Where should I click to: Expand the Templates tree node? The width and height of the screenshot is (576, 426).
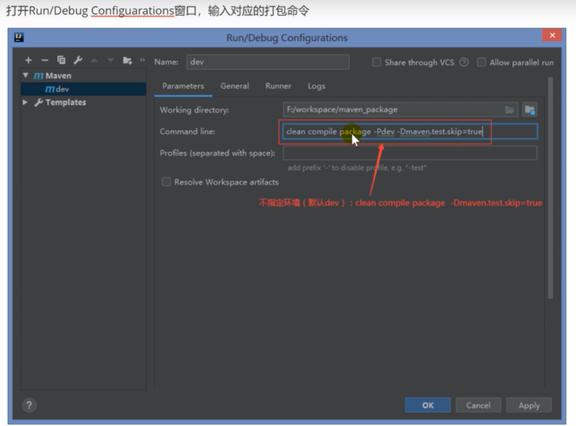[x=25, y=102]
